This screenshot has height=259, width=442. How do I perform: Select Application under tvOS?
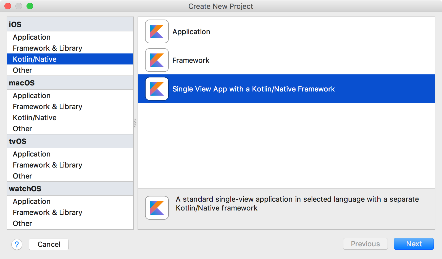[31, 154]
